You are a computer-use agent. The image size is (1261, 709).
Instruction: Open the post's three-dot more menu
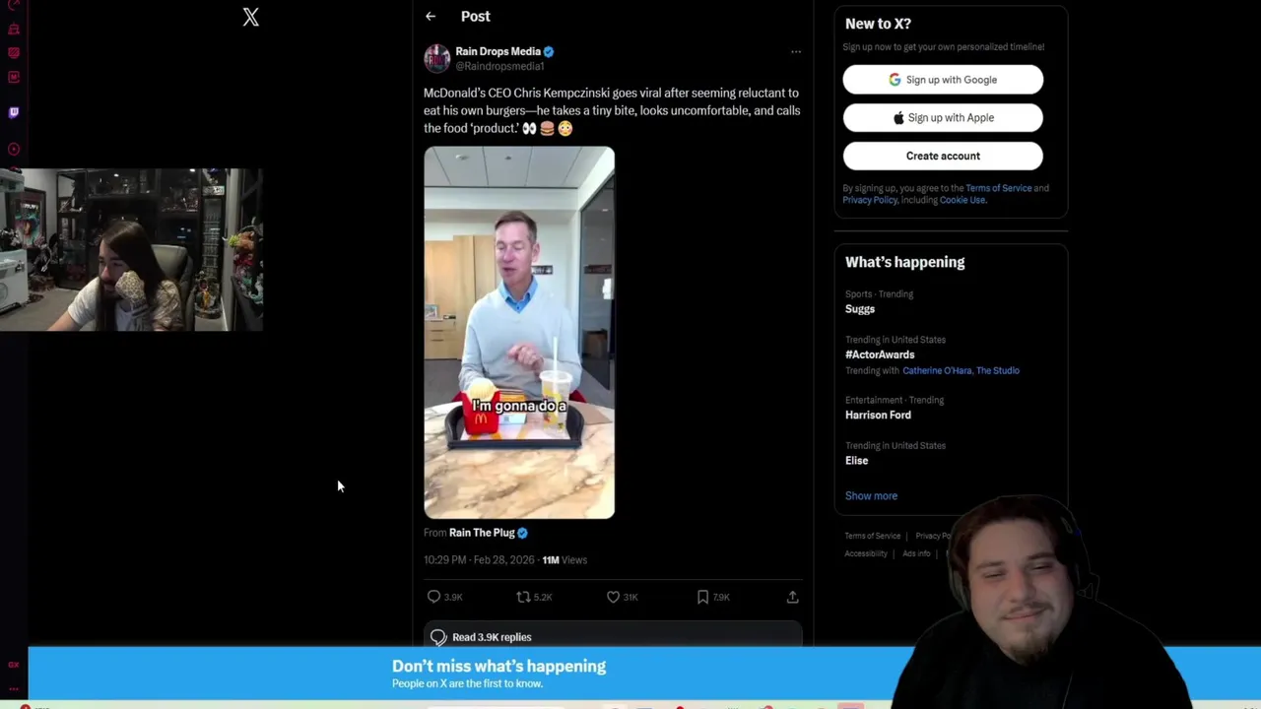(796, 52)
